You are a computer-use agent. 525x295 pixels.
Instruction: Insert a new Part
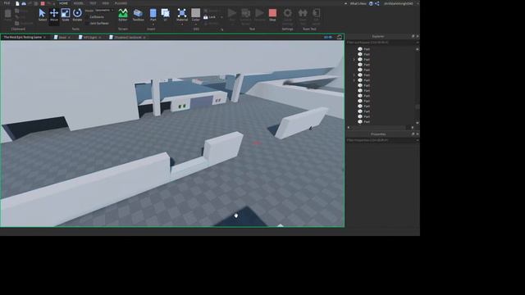pyautogui.click(x=153, y=15)
